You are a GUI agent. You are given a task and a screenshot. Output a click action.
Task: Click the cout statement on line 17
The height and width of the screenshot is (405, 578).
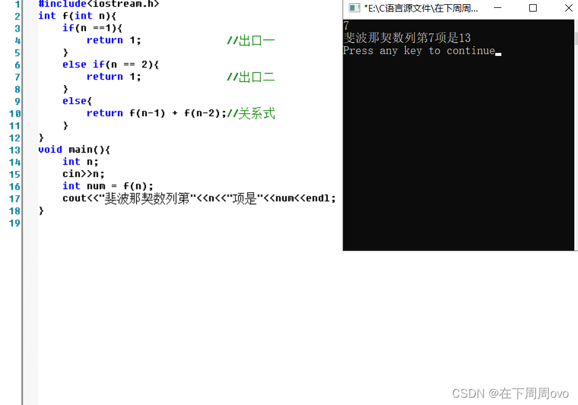pyautogui.click(x=199, y=198)
